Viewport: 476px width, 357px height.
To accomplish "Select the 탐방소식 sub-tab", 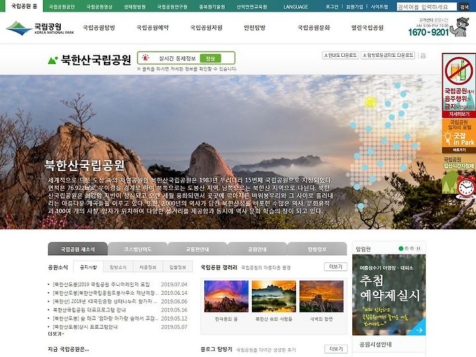I will 118,267.
